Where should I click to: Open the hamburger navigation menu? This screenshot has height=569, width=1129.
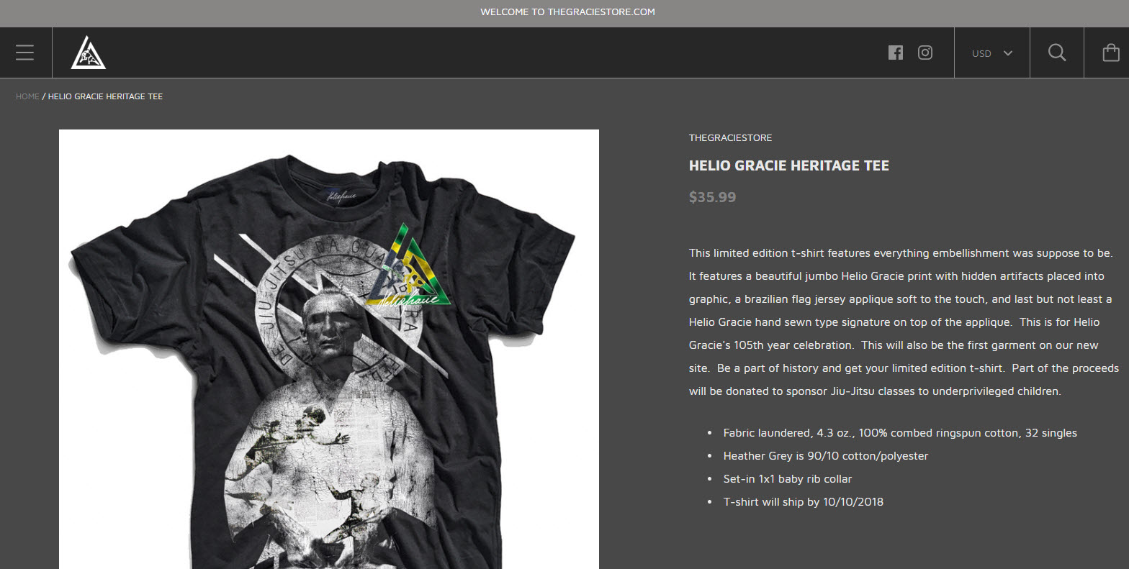pos(25,53)
